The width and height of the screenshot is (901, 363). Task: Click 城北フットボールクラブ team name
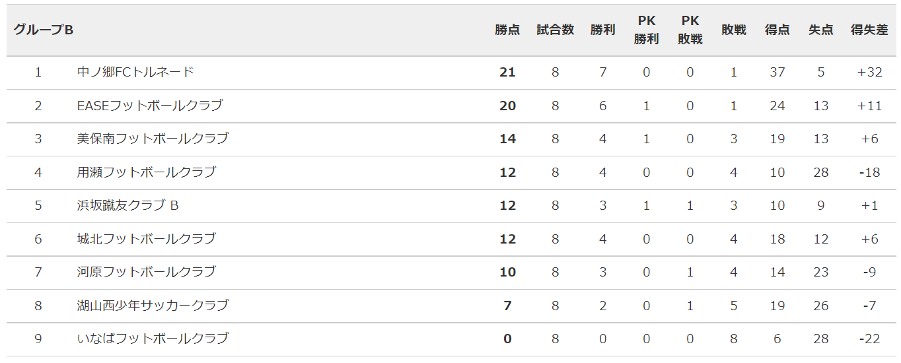tap(147, 239)
